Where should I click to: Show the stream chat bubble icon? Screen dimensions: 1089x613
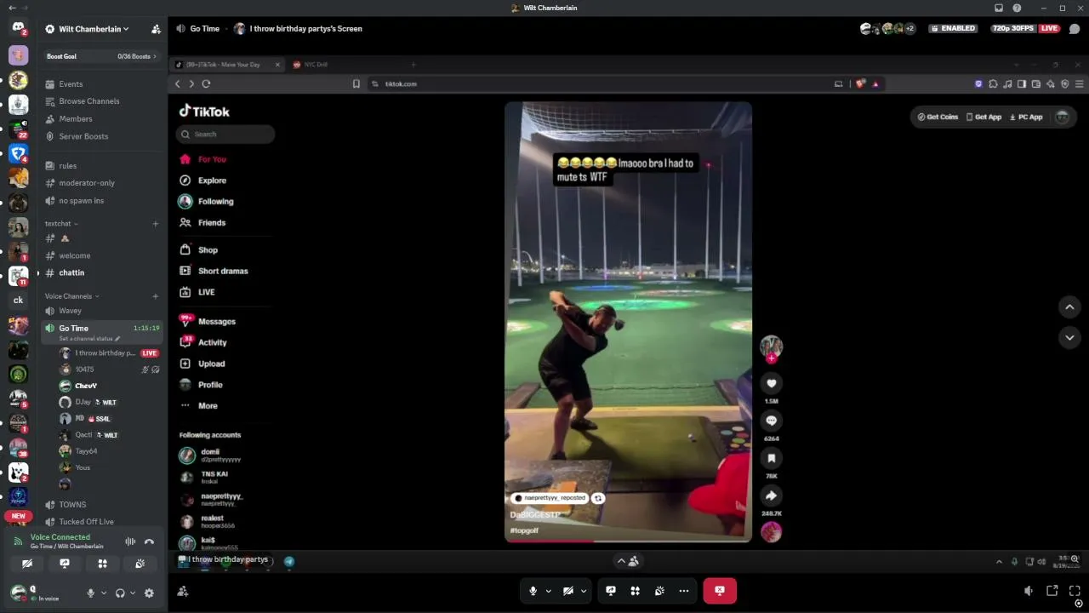coord(1075,28)
